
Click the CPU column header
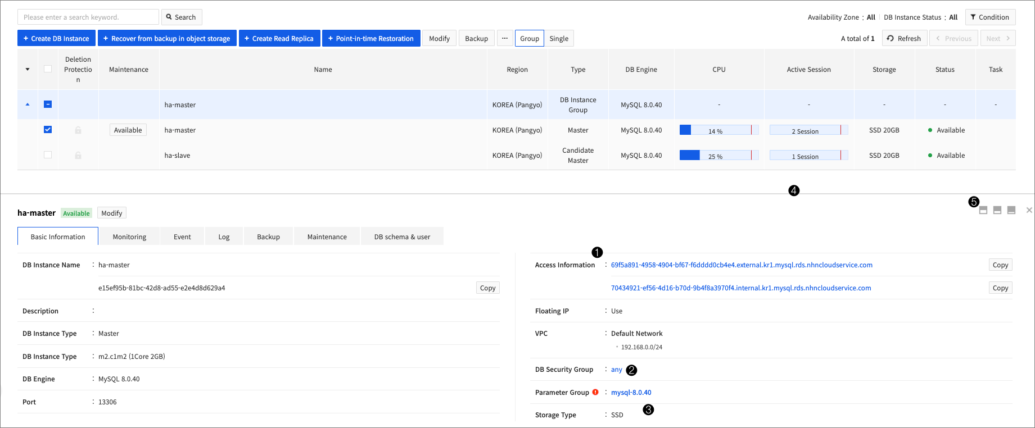tap(719, 70)
